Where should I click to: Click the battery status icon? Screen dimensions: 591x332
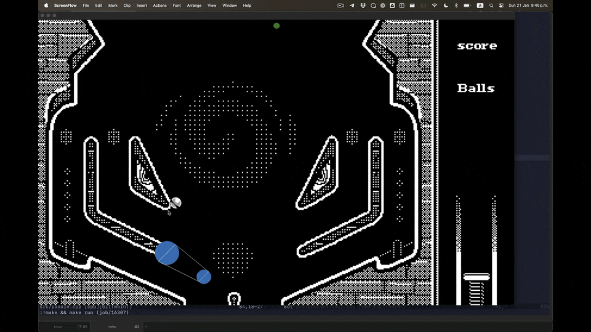coord(467,6)
